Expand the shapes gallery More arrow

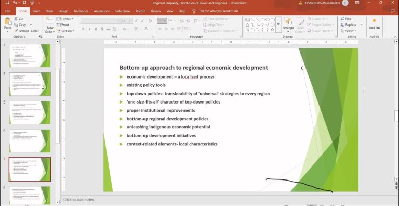pyautogui.click(x=278, y=25)
